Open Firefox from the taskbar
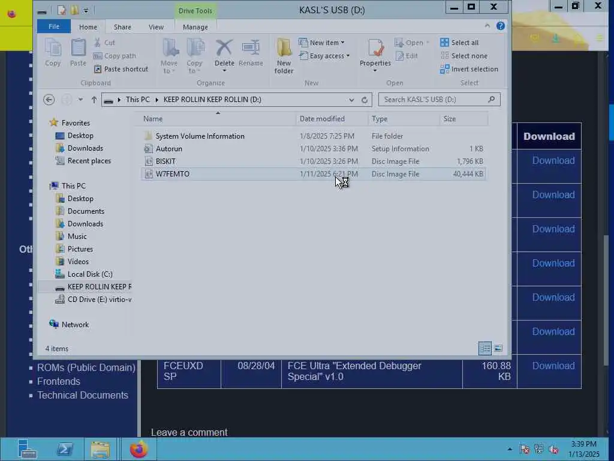 [x=139, y=449]
